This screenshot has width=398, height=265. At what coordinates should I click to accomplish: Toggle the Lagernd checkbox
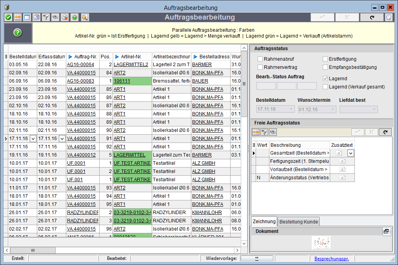[x=325, y=79]
